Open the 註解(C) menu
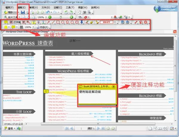Viewport: 179px width, 137px height. point(58,7)
